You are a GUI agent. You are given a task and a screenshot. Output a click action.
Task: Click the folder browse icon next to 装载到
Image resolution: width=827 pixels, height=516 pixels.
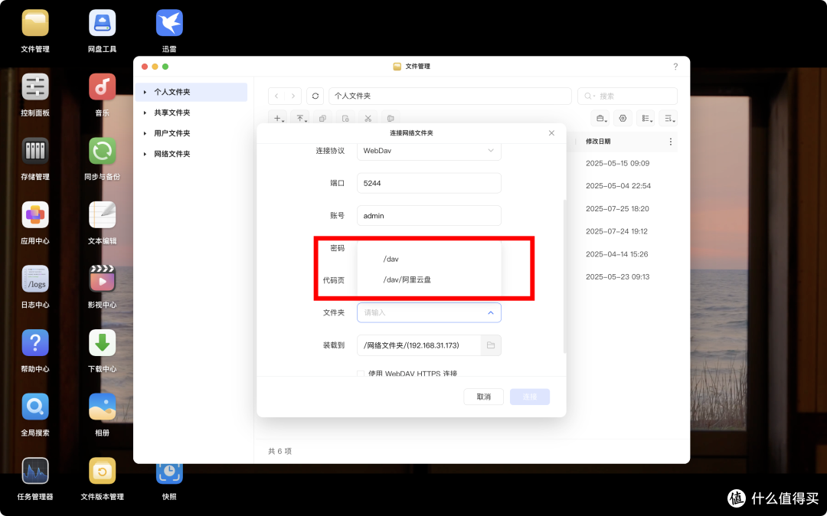click(x=491, y=345)
